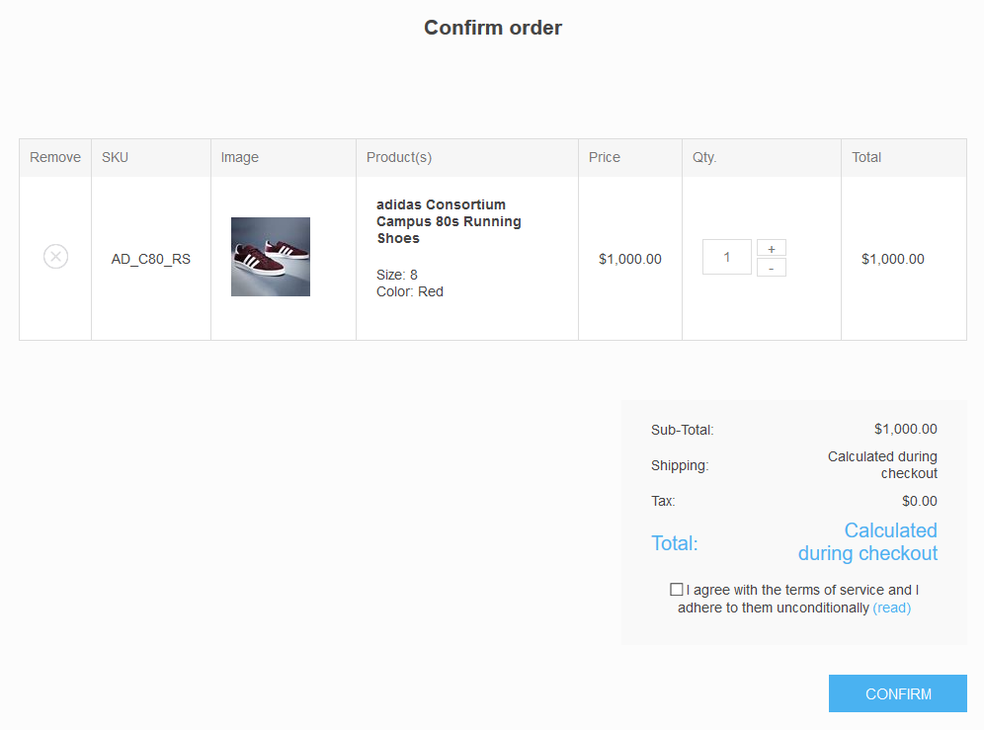The image size is (984, 730).
Task: Click the Price column header
Action: (x=604, y=157)
